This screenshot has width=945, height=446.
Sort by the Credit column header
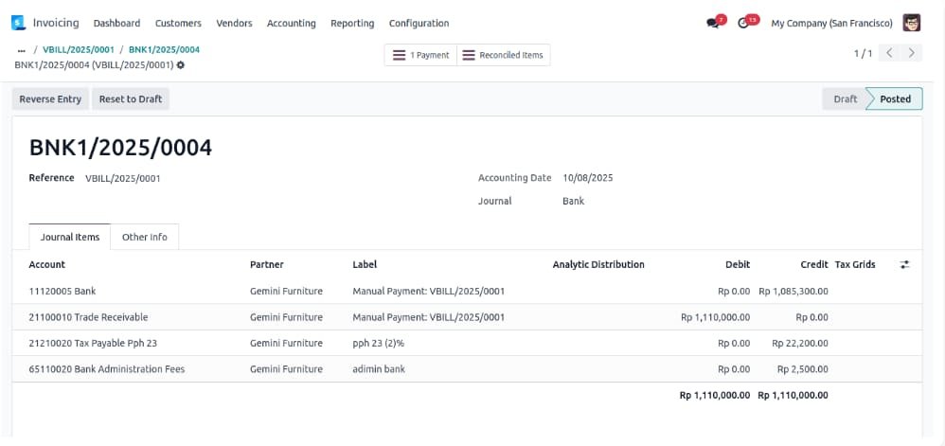pyautogui.click(x=814, y=264)
